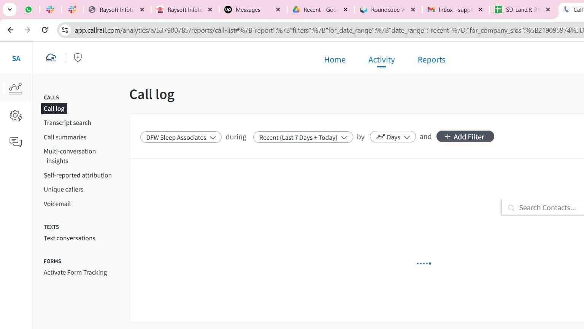Expand the DFW Sleep Associates company dropdown
Image resolution: width=584 pixels, height=329 pixels.
coord(181,137)
